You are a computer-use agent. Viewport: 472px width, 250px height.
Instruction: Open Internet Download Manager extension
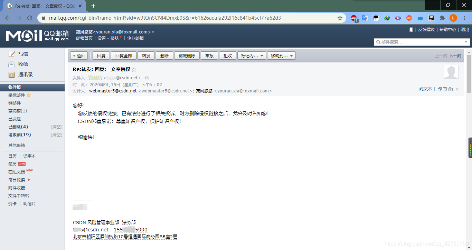coord(387,18)
